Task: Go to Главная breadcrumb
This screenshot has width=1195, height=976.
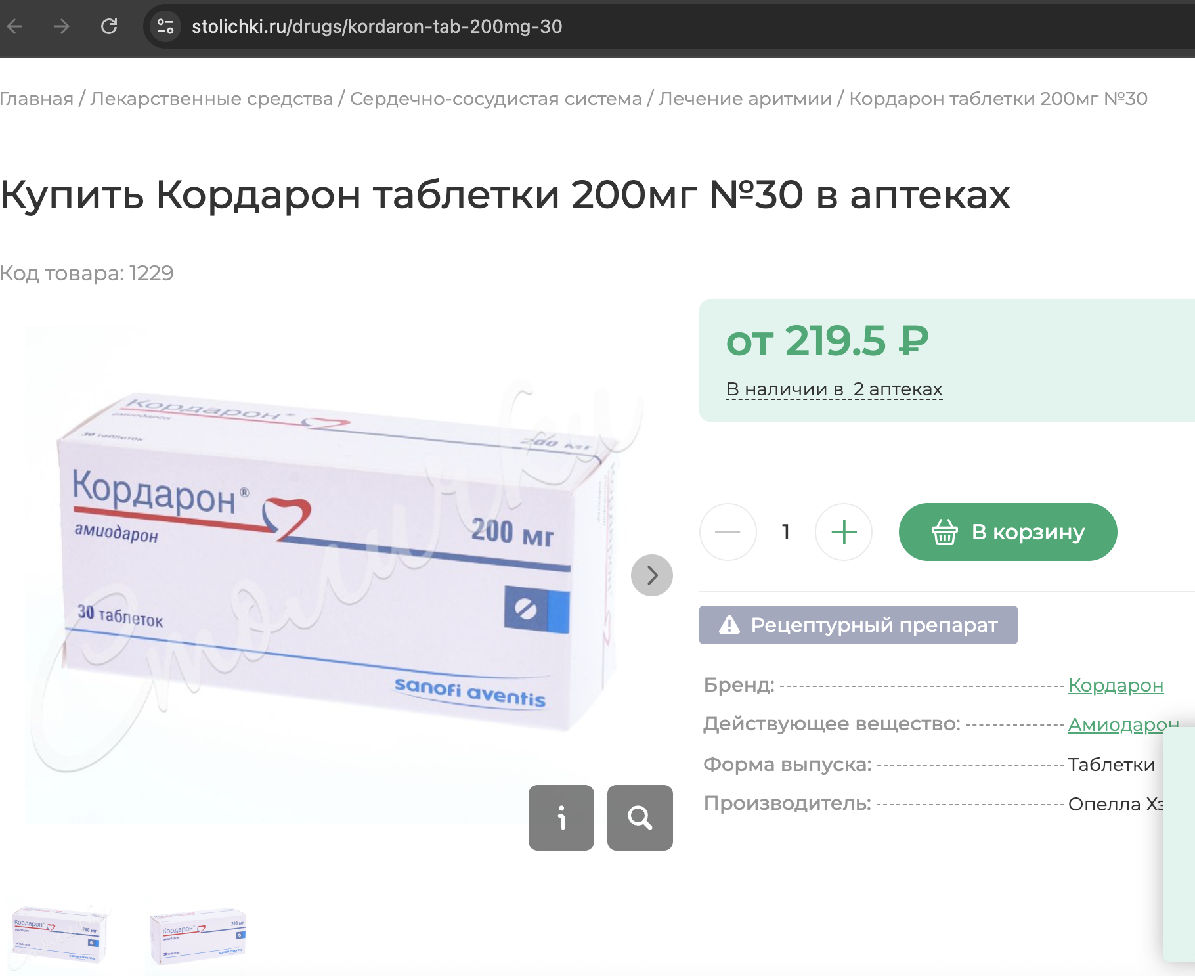Action: click(x=37, y=99)
